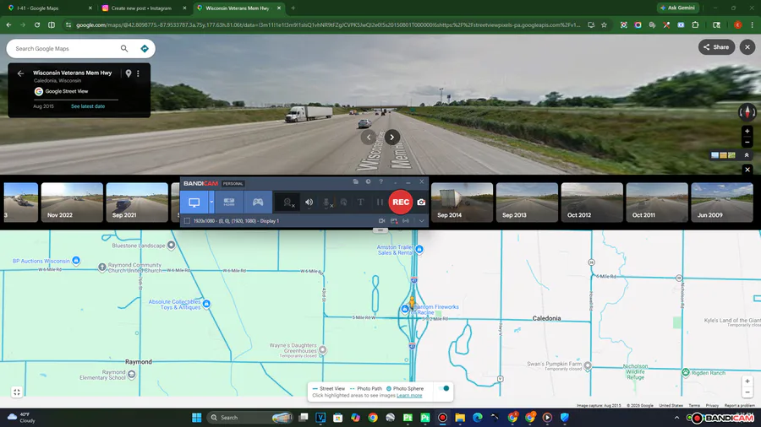Open the Windows Start menu
Screen dimensions: 761x427
tap(196, 418)
